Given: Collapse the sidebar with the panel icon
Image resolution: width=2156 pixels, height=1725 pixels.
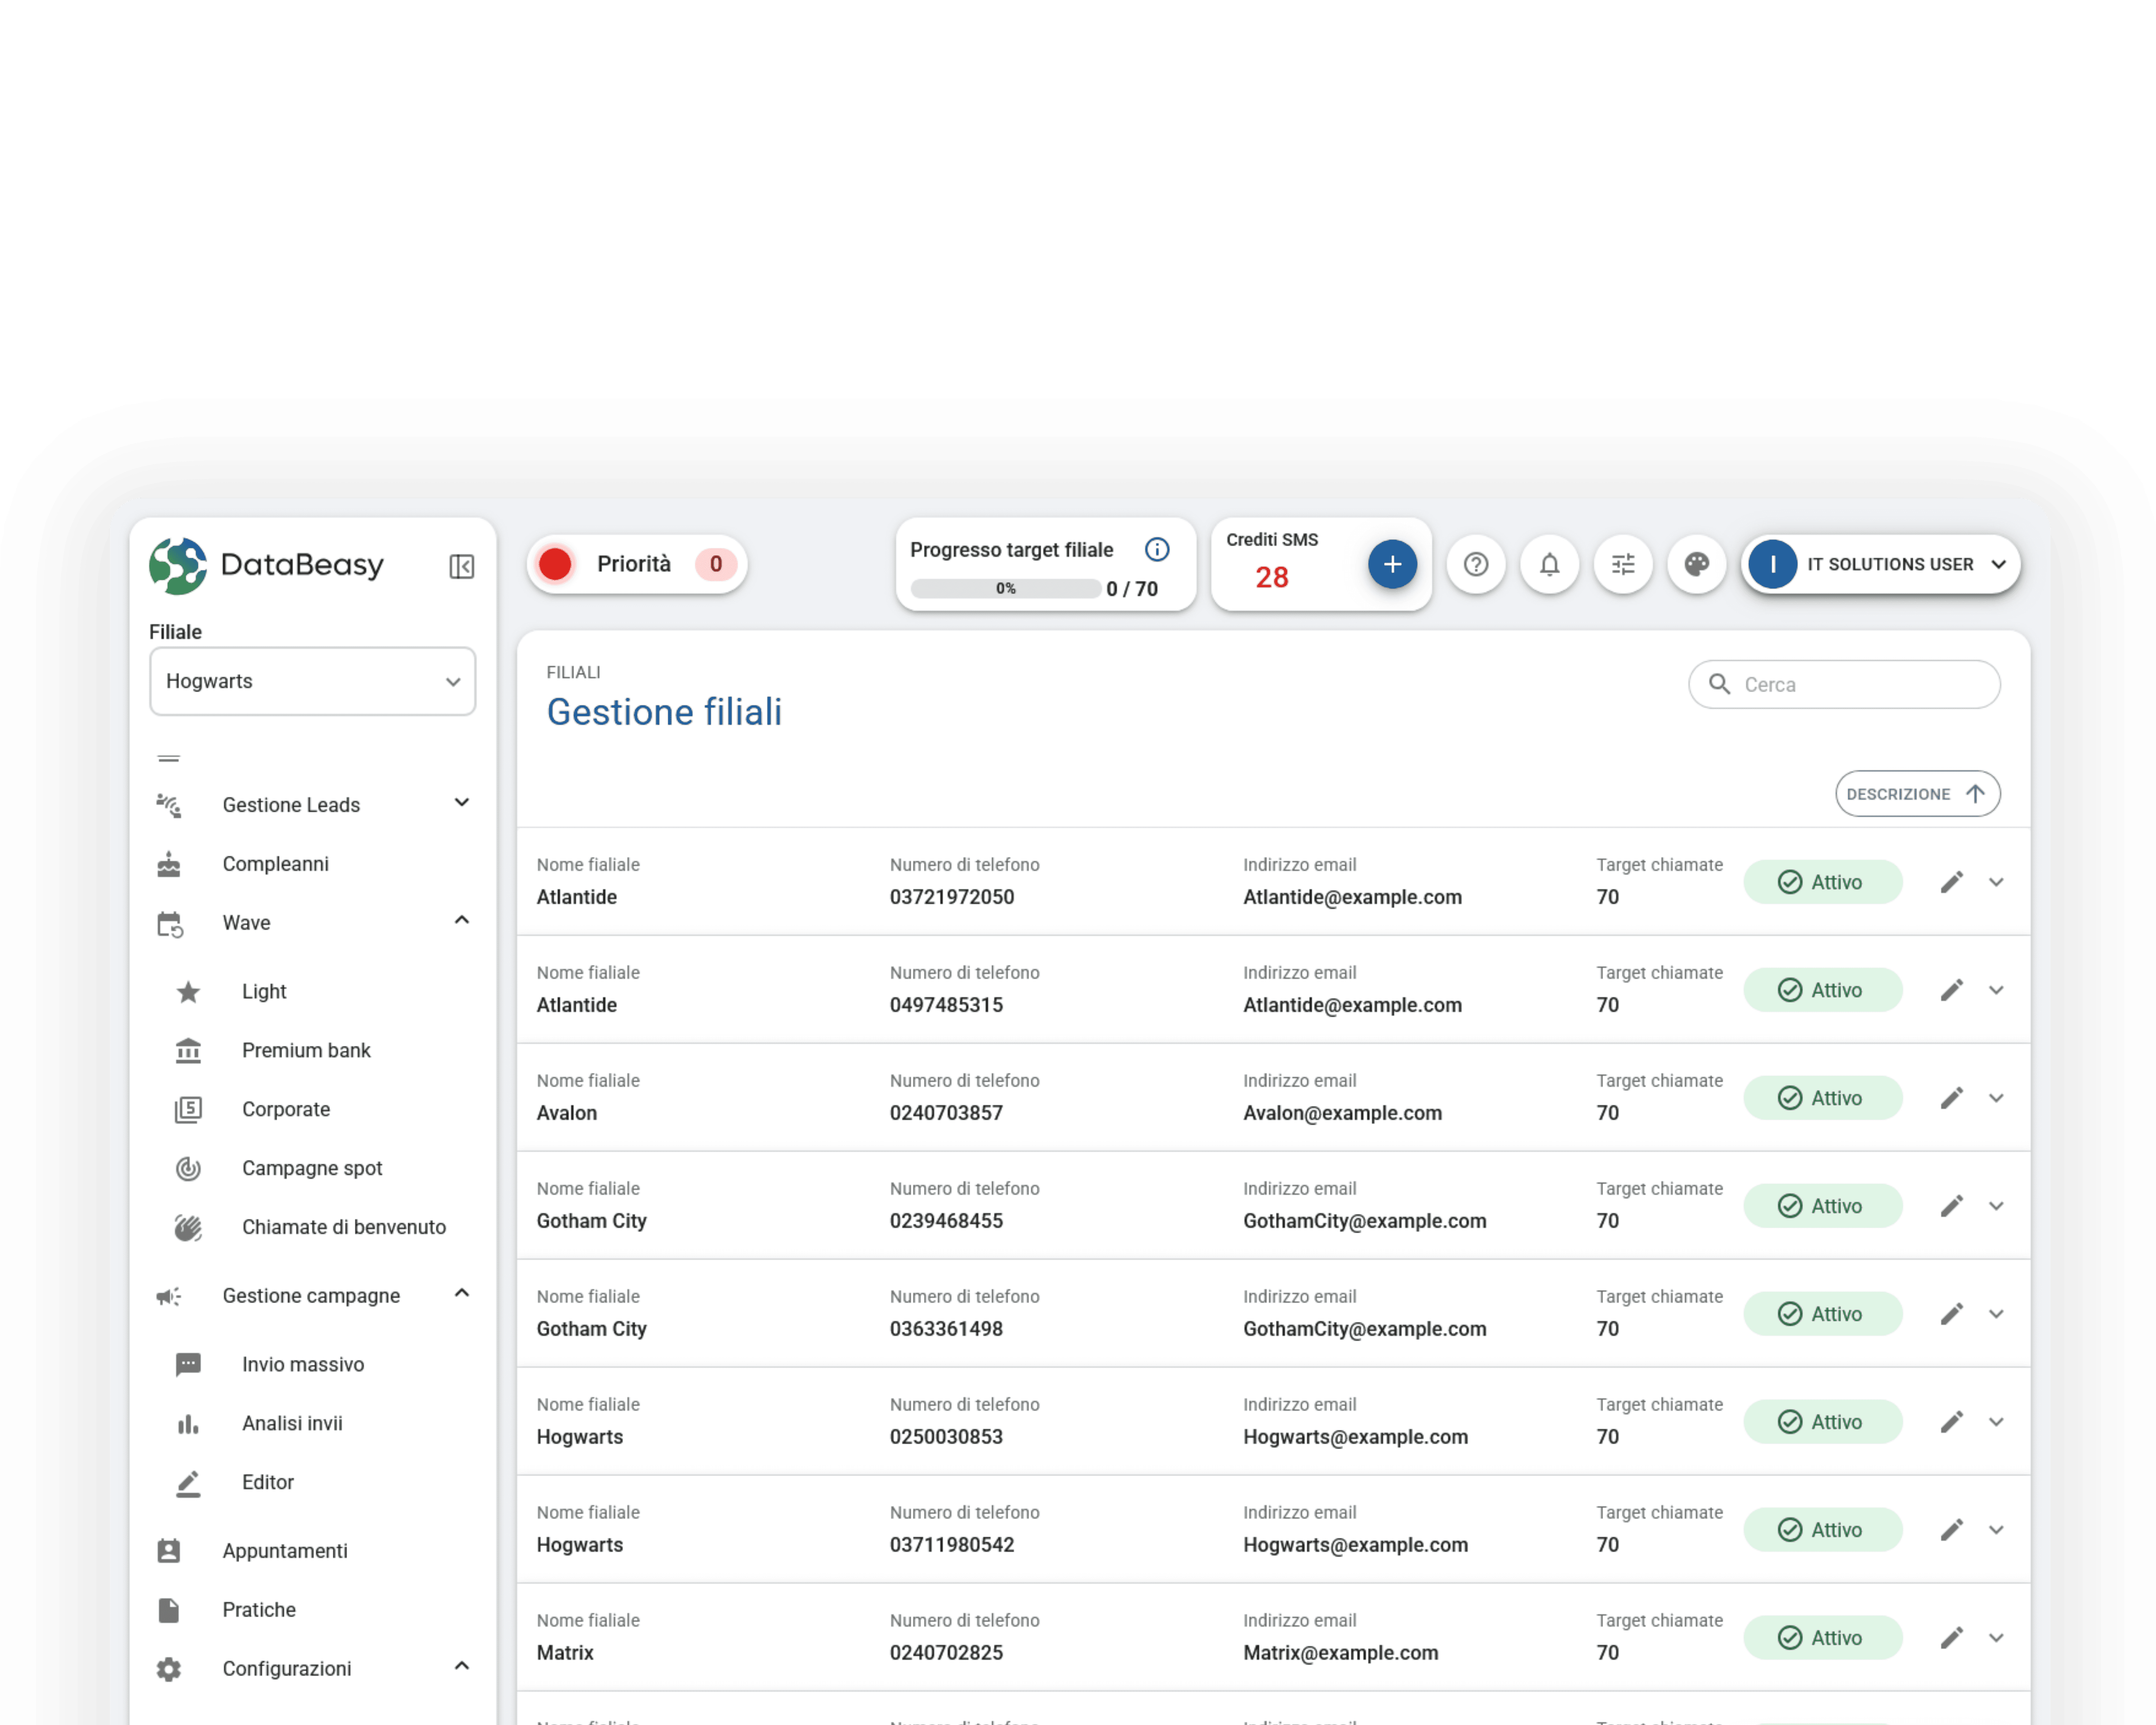Looking at the screenshot, I should [x=461, y=566].
